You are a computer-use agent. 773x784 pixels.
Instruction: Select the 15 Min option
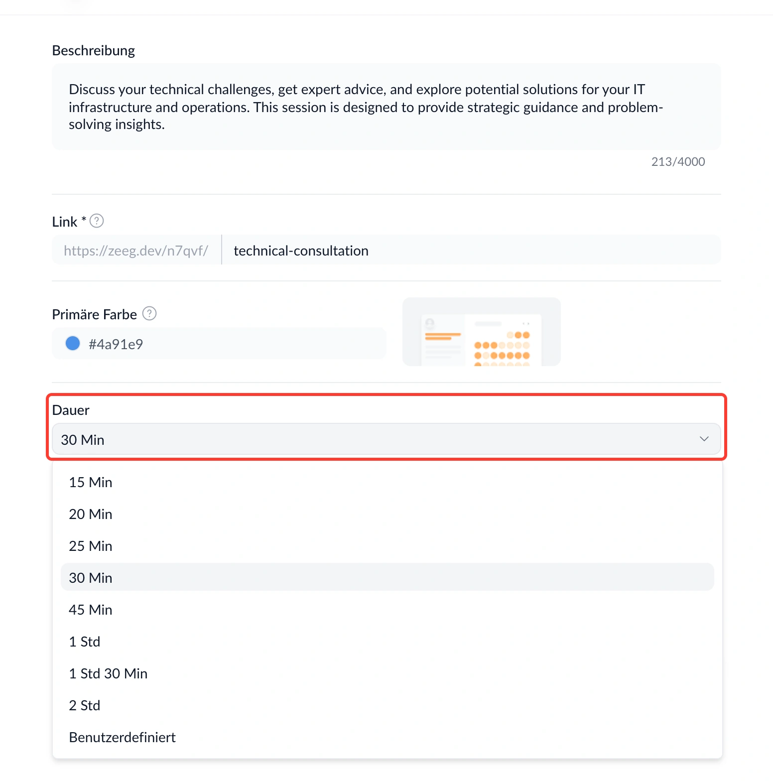pos(387,482)
